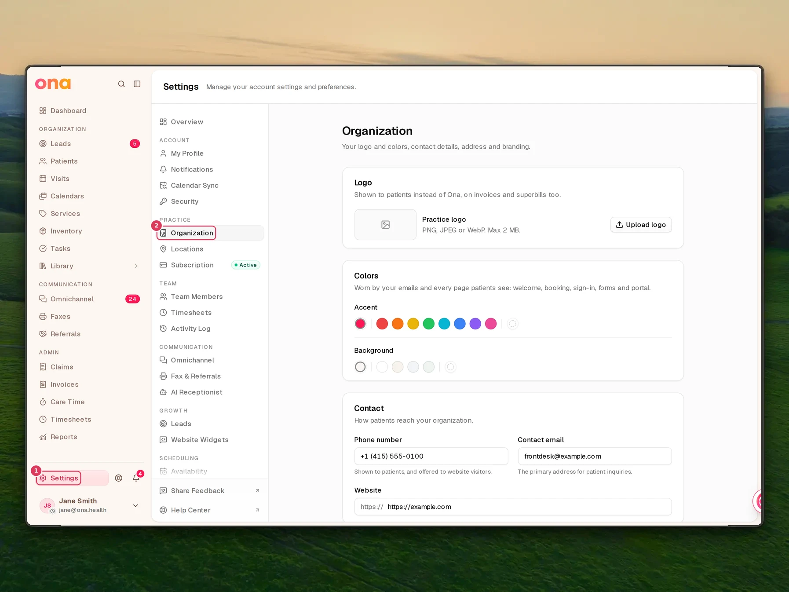Open Calendars in the main sidebar
This screenshot has height=592, width=789.
pyautogui.click(x=89, y=196)
